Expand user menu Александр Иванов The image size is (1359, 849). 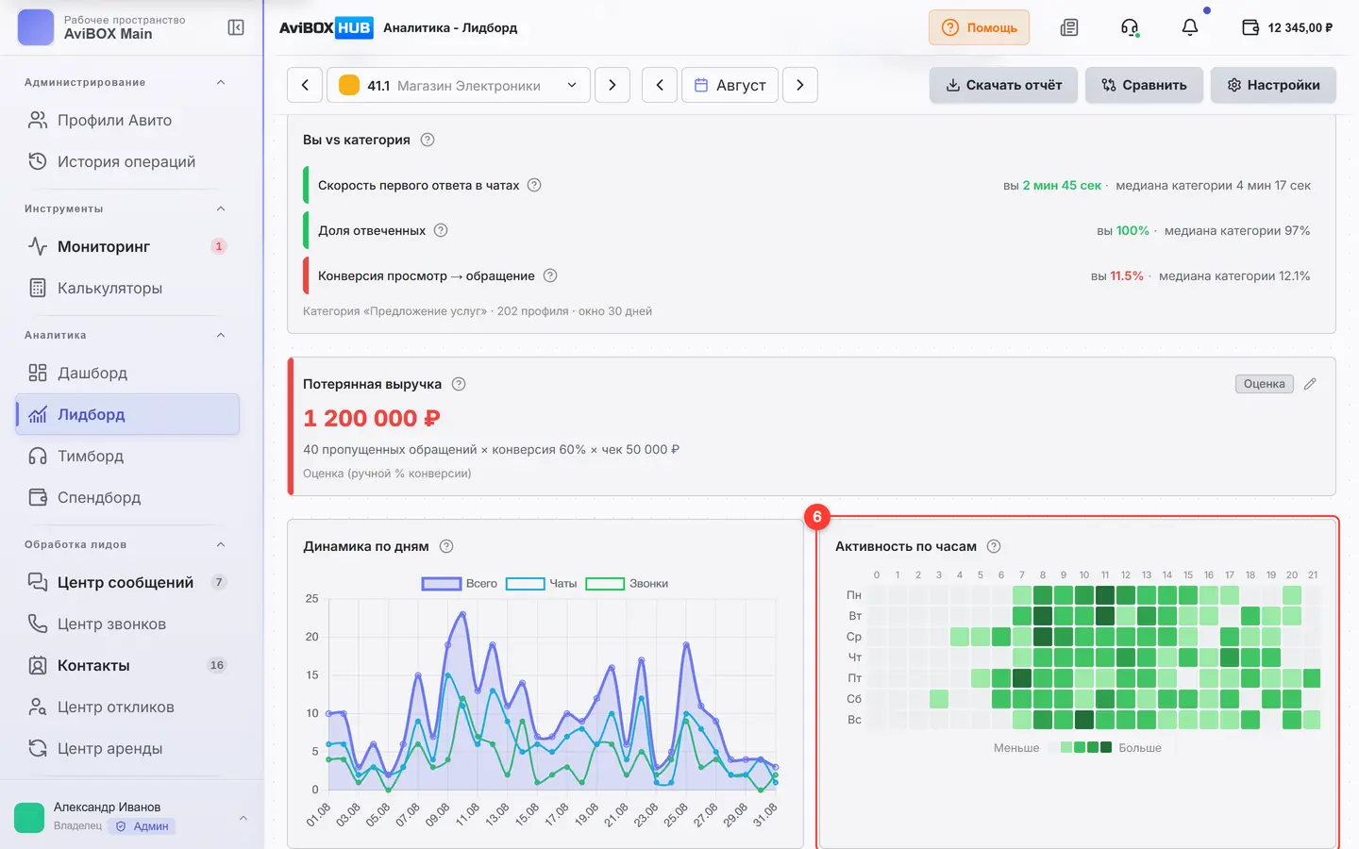point(243,818)
